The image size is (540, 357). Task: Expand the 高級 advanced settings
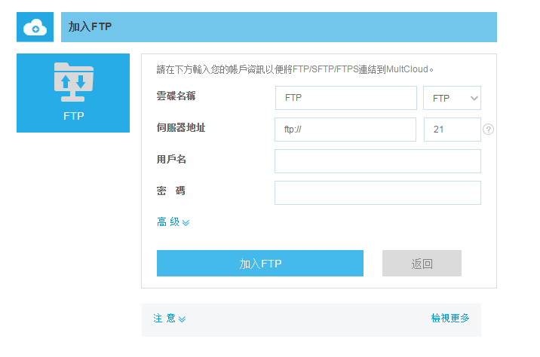[x=168, y=221]
